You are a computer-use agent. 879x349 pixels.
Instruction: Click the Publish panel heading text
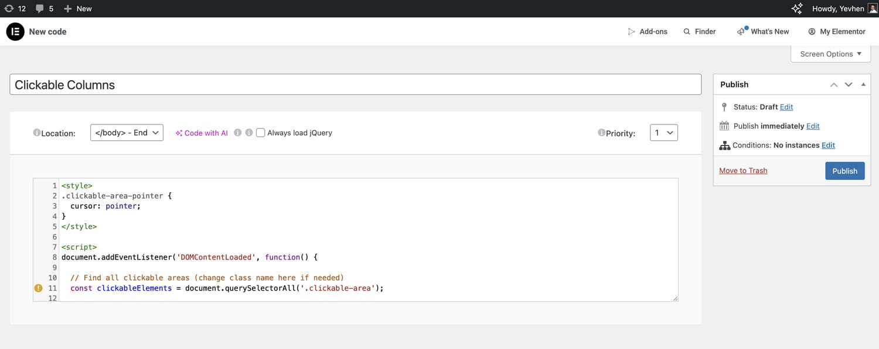click(734, 85)
